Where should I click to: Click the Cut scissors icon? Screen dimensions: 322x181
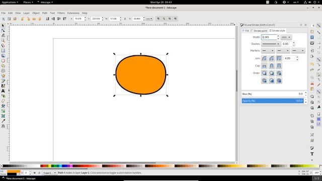pyautogui.click(x=312, y=83)
